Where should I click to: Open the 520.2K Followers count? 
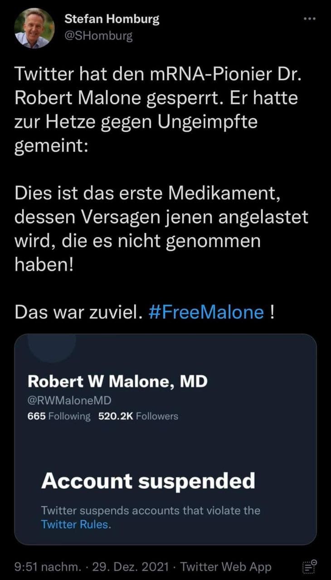pyautogui.click(x=138, y=416)
